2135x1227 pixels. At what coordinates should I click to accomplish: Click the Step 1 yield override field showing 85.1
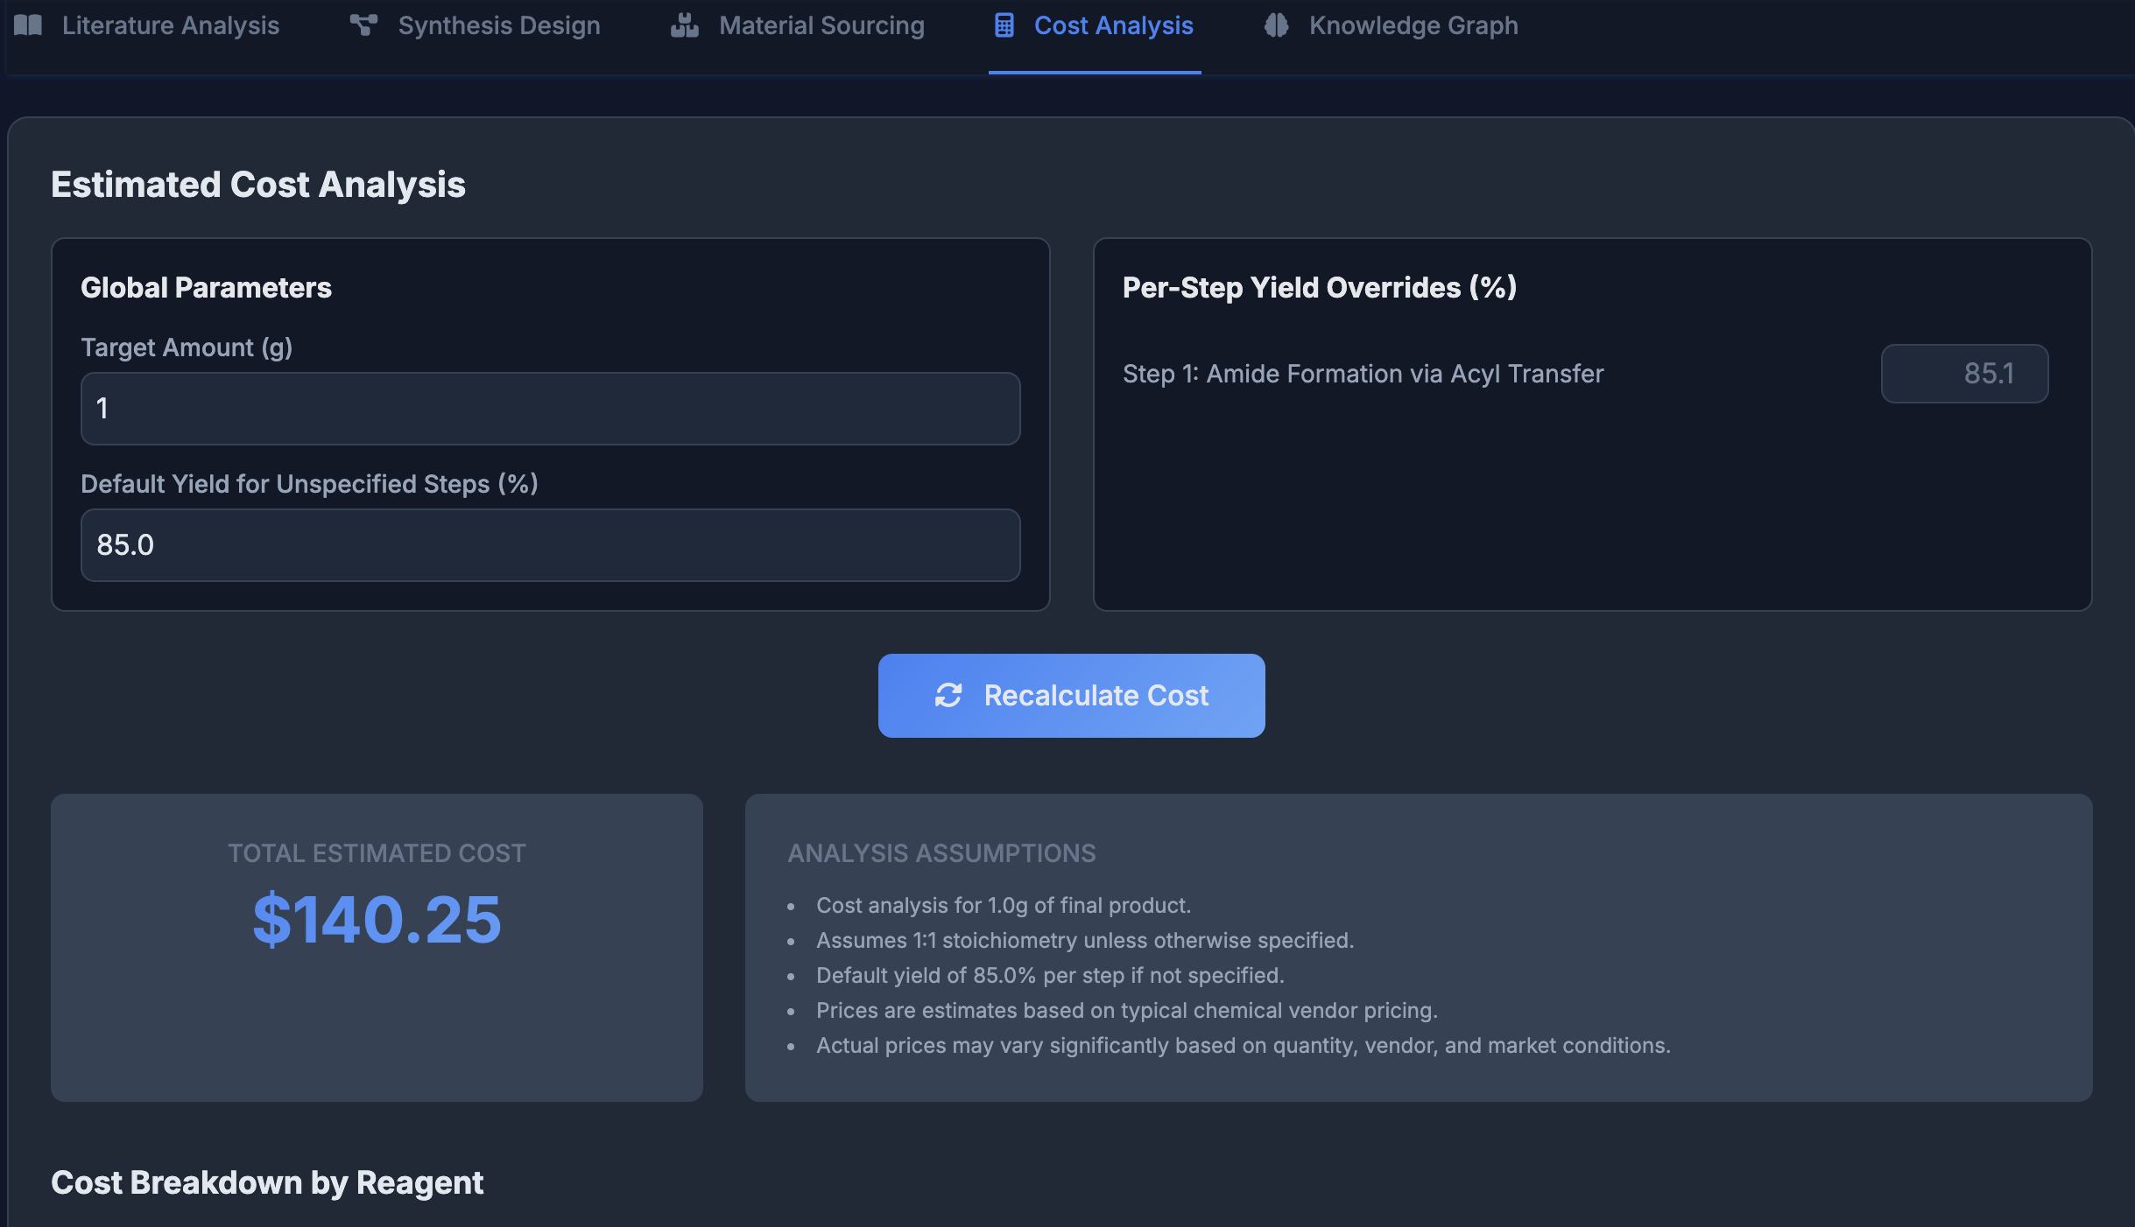pos(1963,374)
